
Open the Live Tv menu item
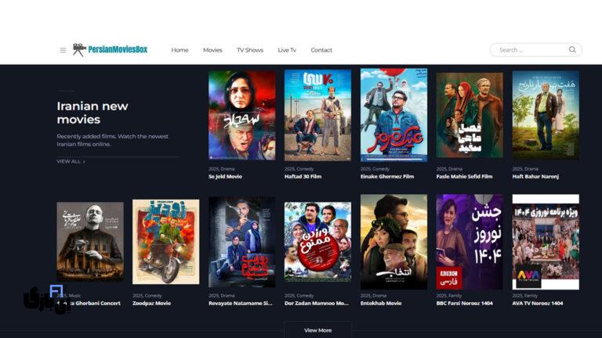pyautogui.click(x=287, y=50)
